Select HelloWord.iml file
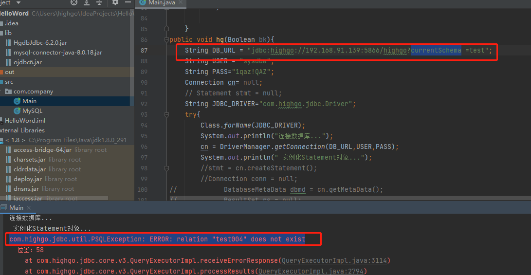The image size is (531, 275). (x=25, y=121)
